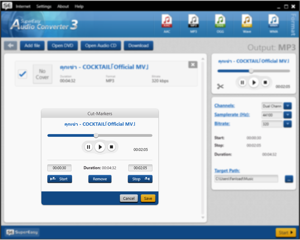Choose the Wave format icon

click(x=247, y=23)
